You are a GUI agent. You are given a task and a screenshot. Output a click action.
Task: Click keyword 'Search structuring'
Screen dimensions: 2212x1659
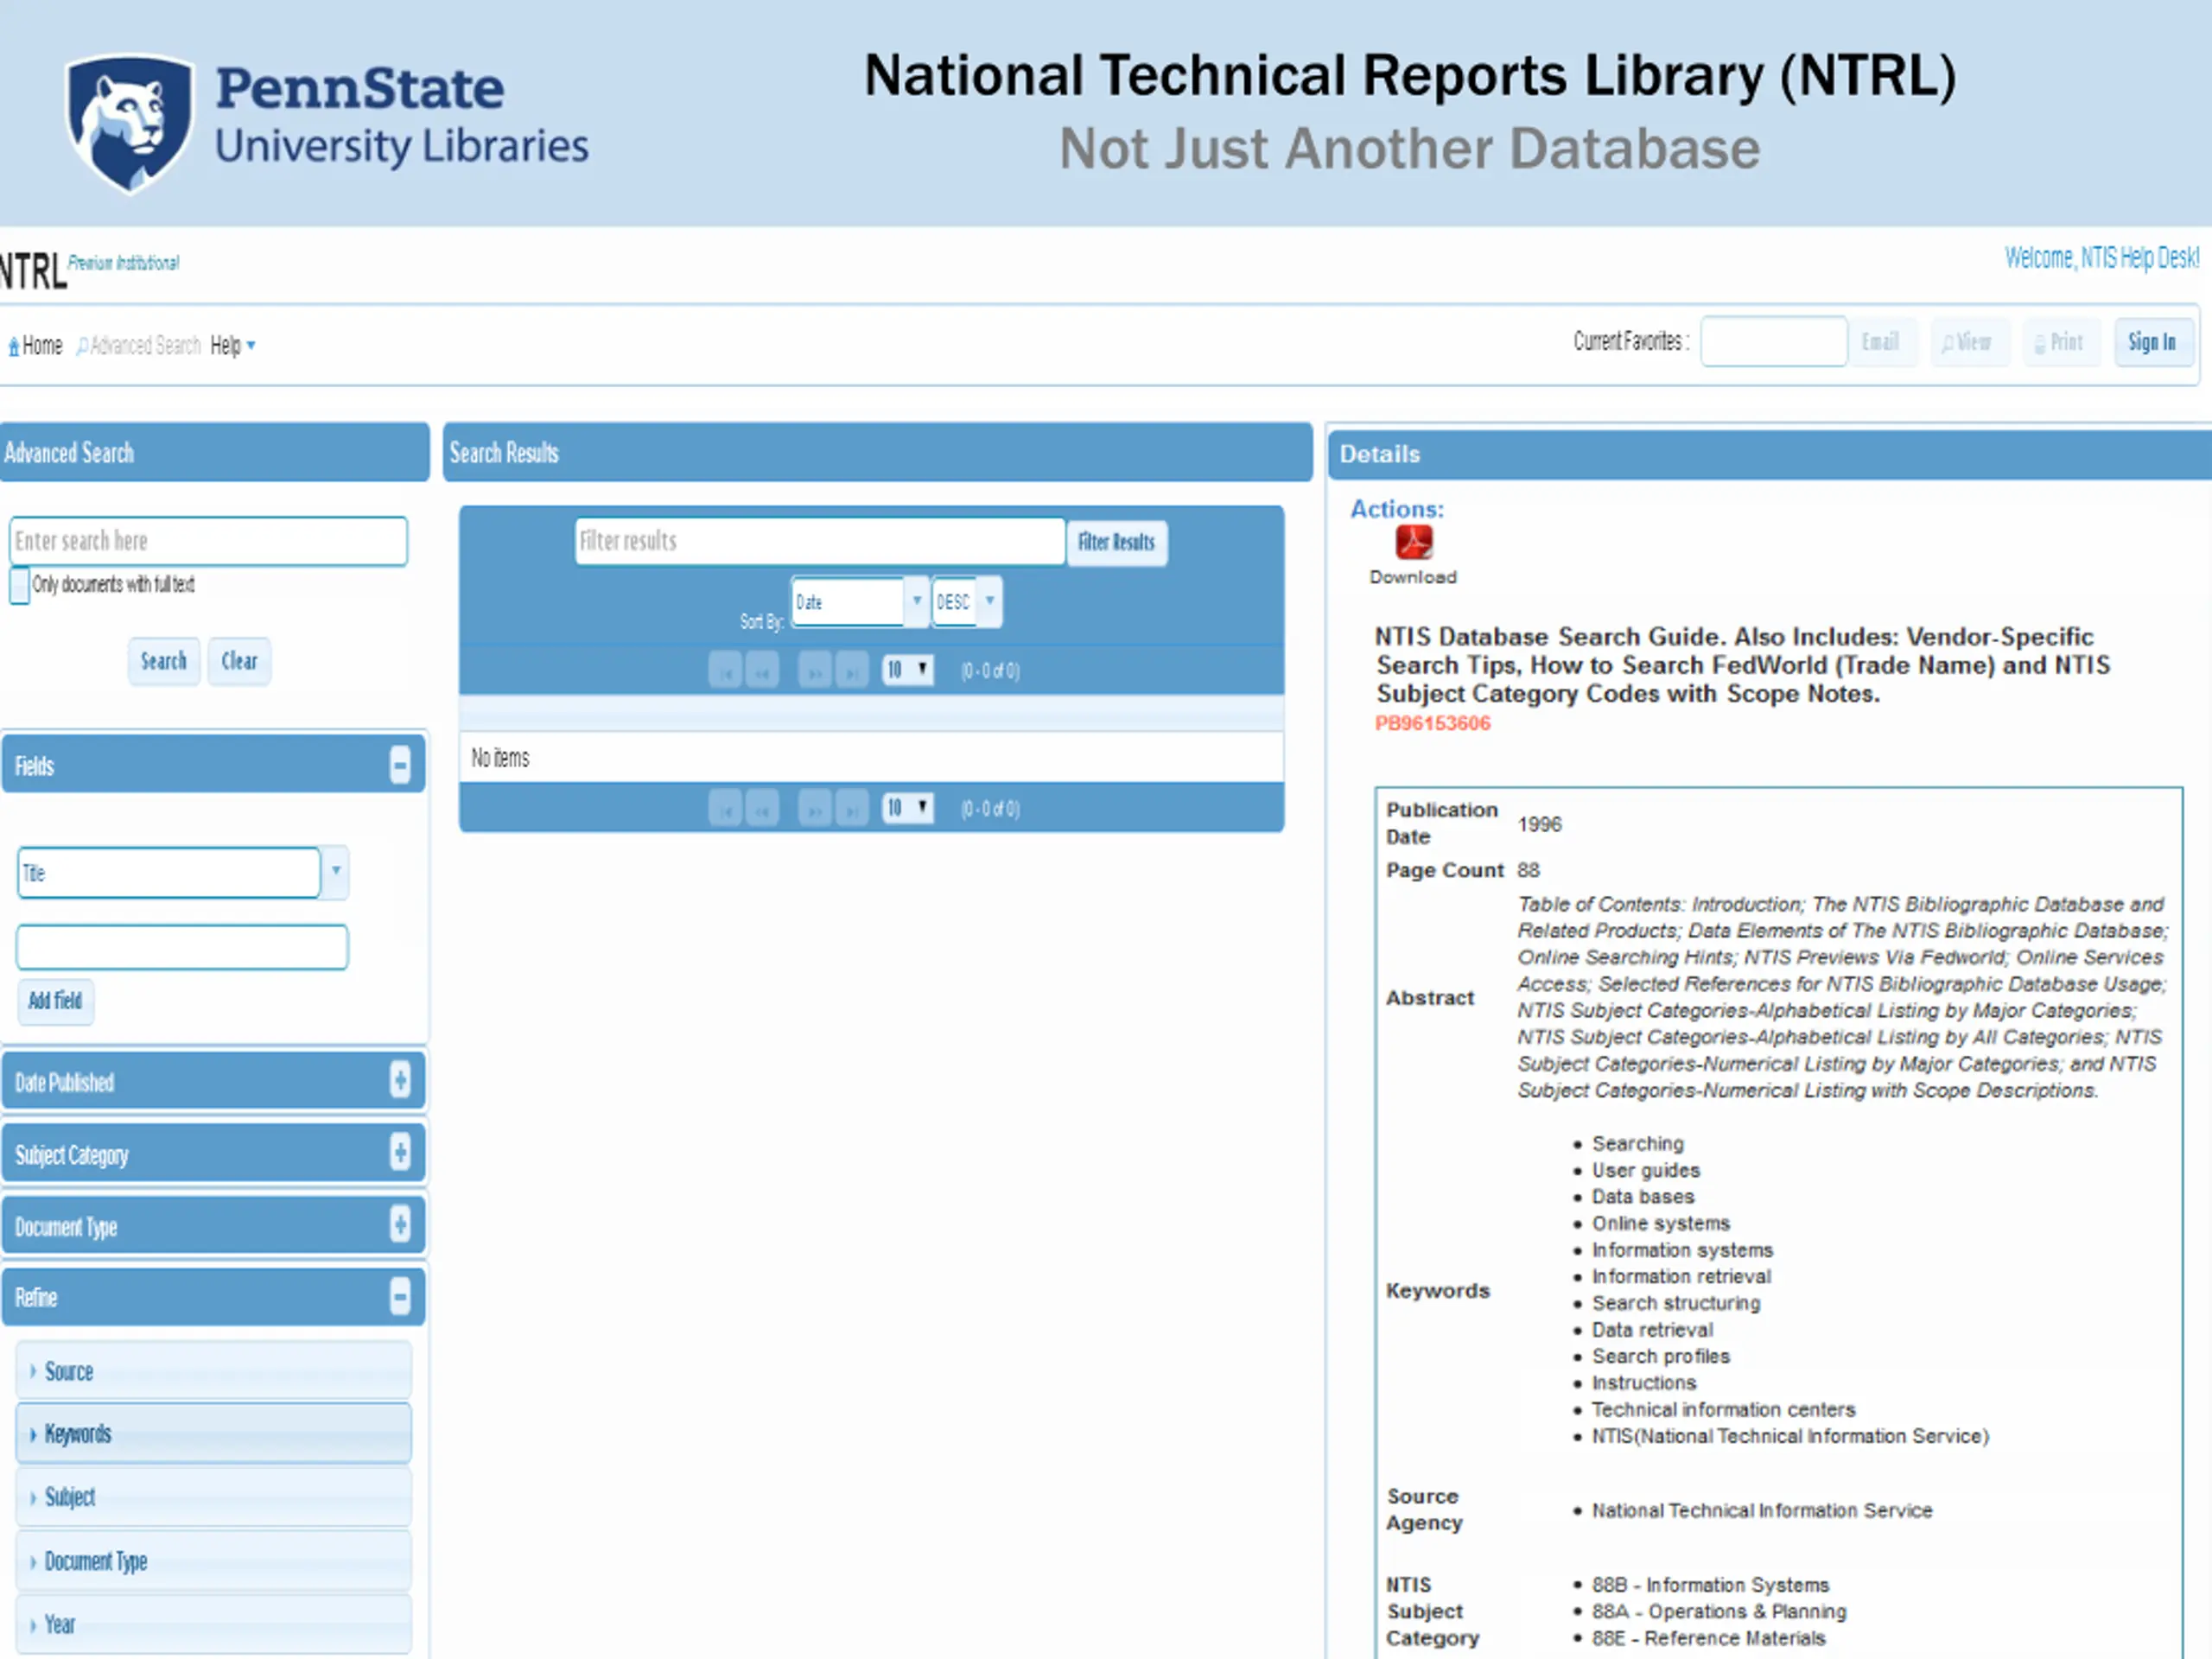pyautogui.click(x=1676, y=1303)
